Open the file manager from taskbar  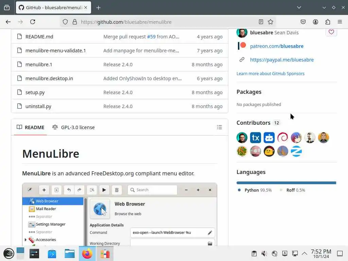pyautogui.click(x=69, y=254)
